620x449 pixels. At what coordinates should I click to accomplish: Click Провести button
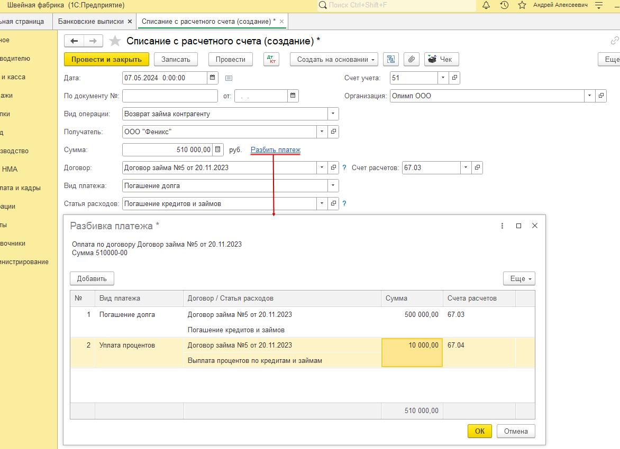click(231, 59)
